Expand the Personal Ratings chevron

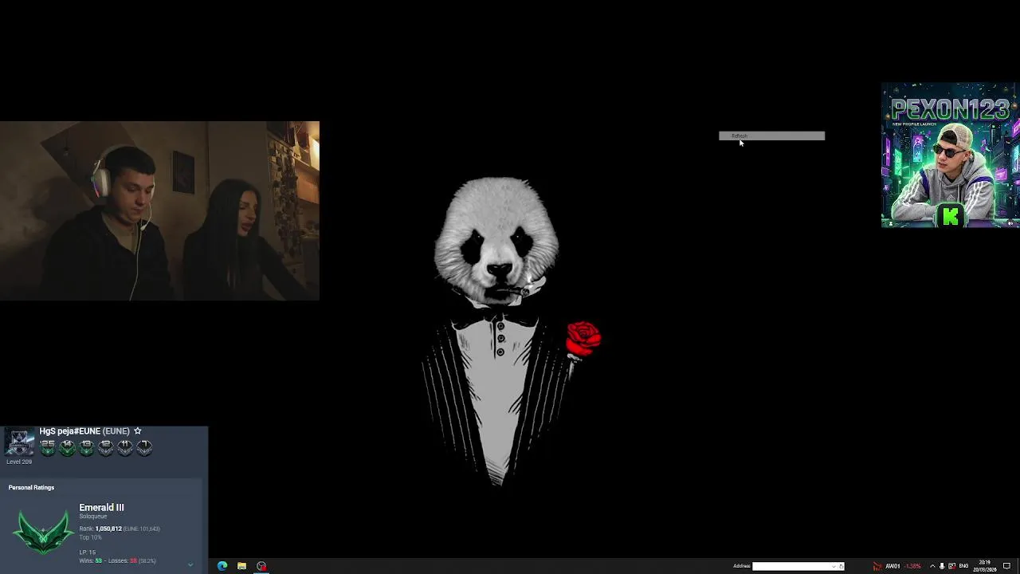190,564
